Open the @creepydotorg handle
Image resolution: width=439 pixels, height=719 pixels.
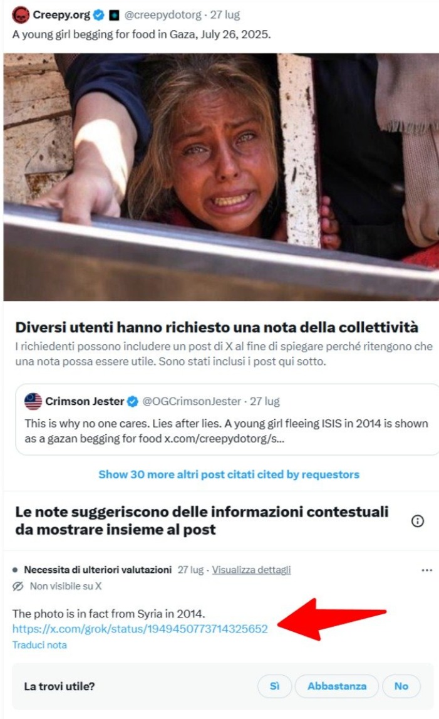163,15
